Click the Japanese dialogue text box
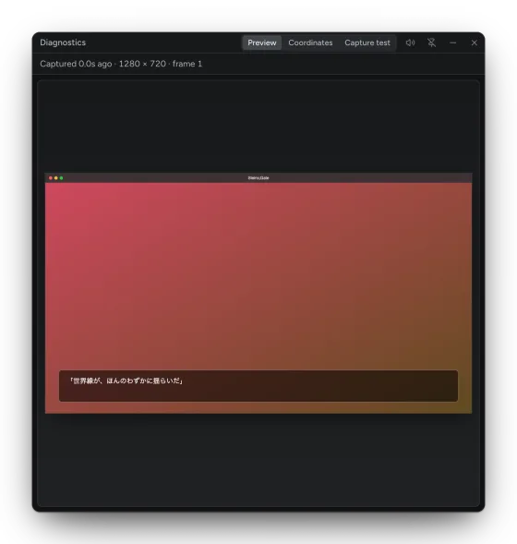 [x=258, y=386]
